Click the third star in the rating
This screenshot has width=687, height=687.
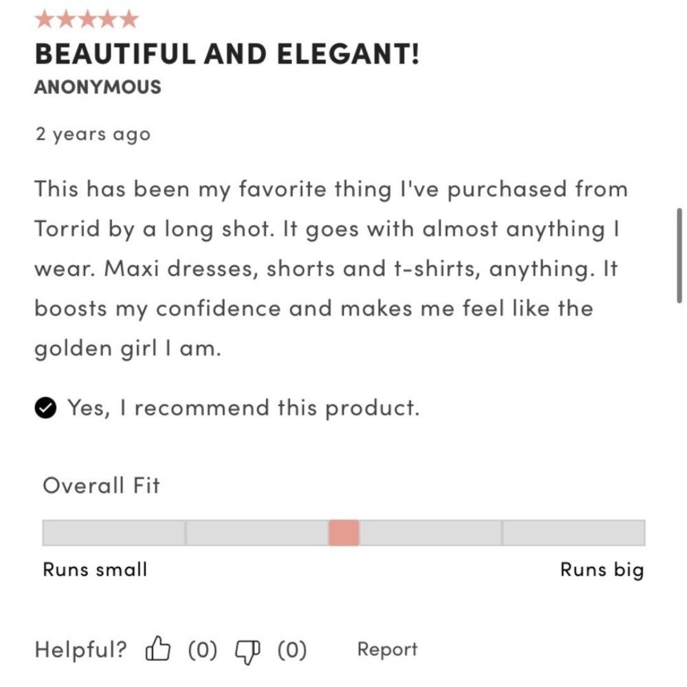point(87,19)
